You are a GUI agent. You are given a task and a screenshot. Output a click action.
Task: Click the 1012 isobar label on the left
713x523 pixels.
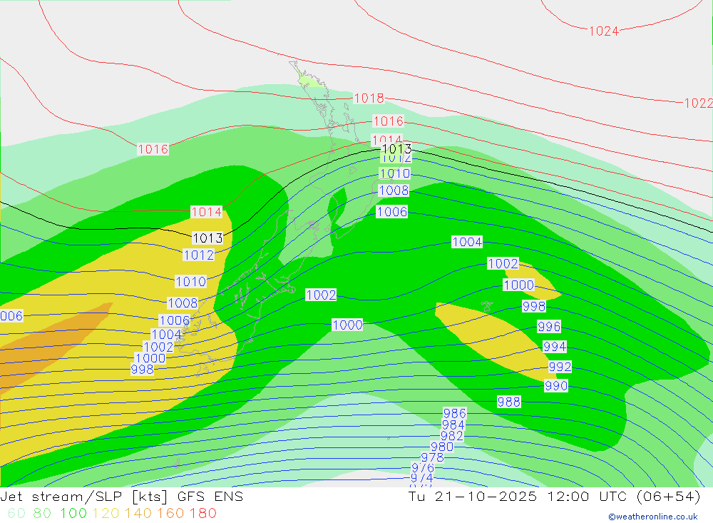(x=198, y=255)
